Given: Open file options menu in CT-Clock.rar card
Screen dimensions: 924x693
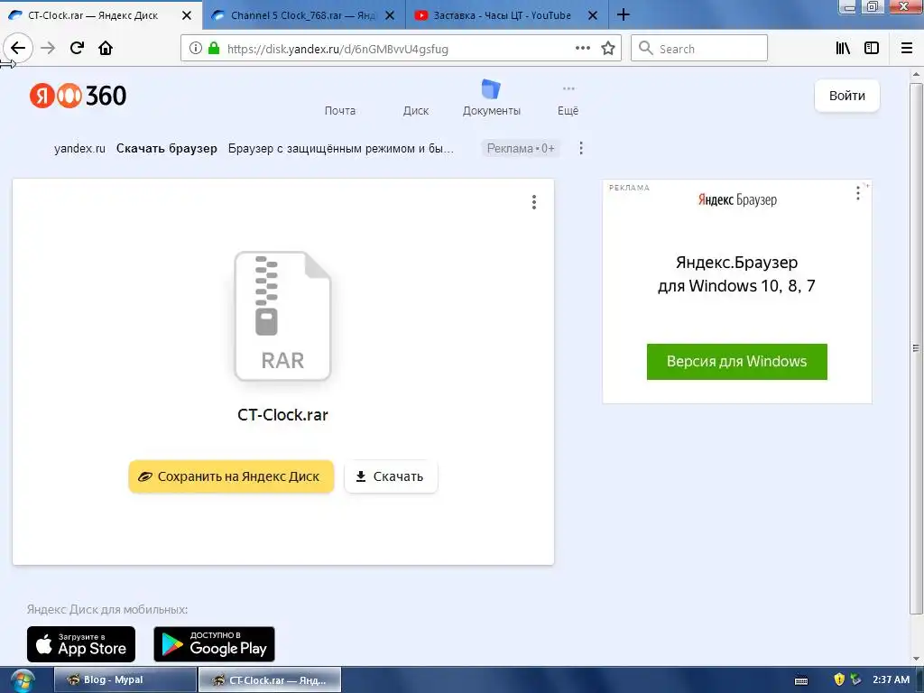Looking at the screenshot, I should tap(534, 202).
